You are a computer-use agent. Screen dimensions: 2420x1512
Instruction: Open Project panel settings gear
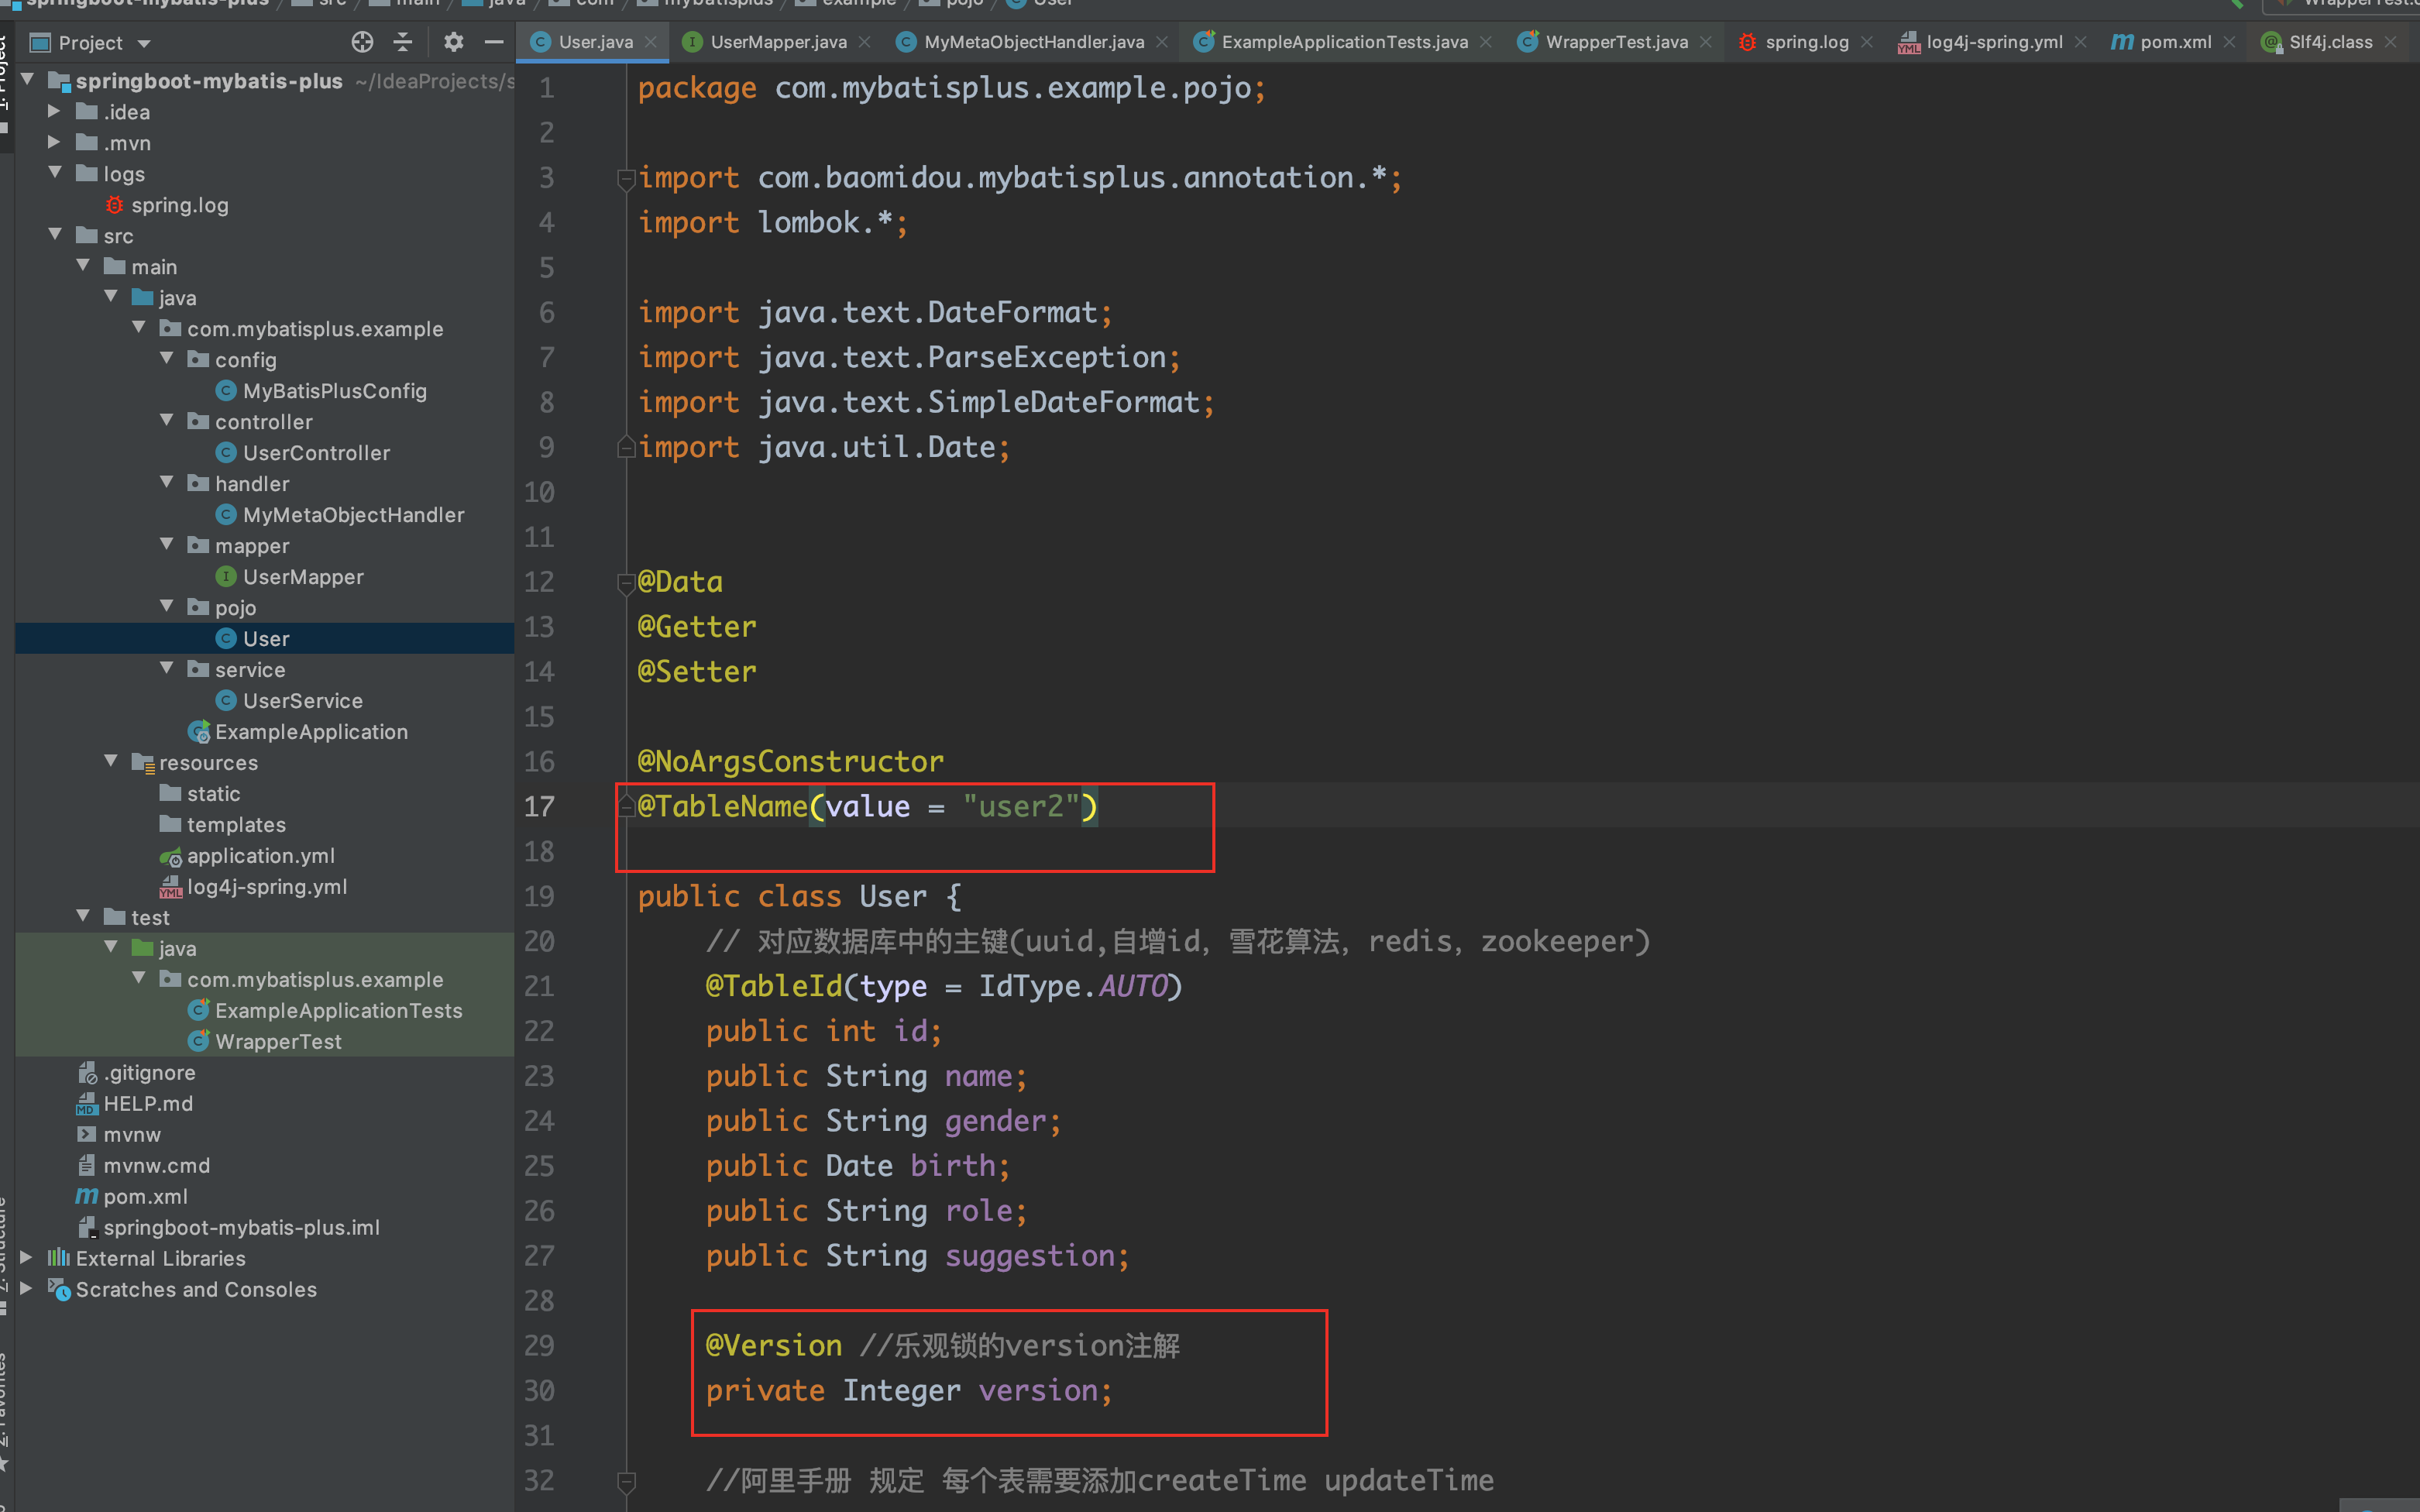click(454, 42)
